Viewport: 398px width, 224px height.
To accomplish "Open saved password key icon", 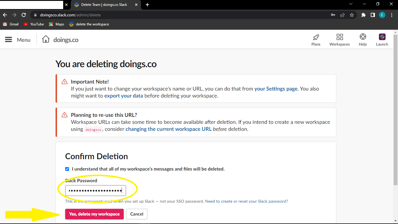I will [333, 15].
